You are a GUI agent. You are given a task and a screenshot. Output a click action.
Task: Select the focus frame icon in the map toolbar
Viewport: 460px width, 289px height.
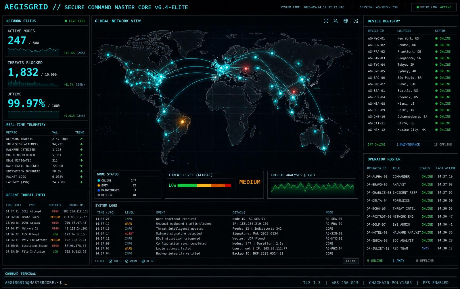[x=356, y=21]
